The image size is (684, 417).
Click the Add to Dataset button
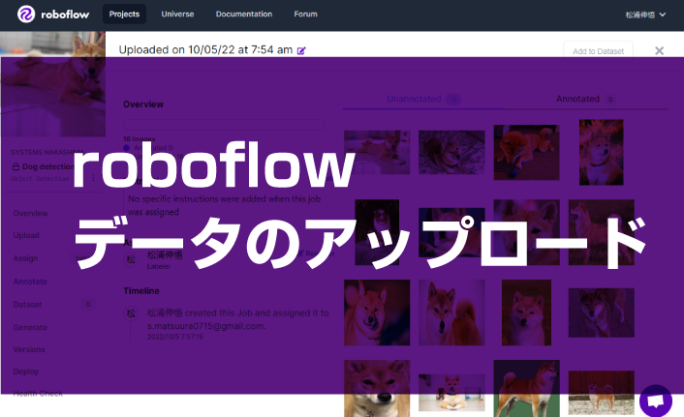pos(598,51)
